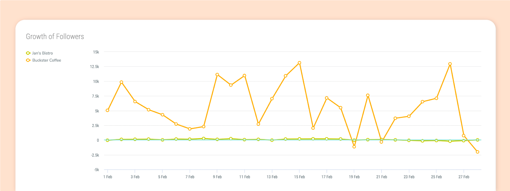Screen dimensions: 510x191
Task: Select Buckster Coffee's 17 Feb data point
Action: coord(327,98)
